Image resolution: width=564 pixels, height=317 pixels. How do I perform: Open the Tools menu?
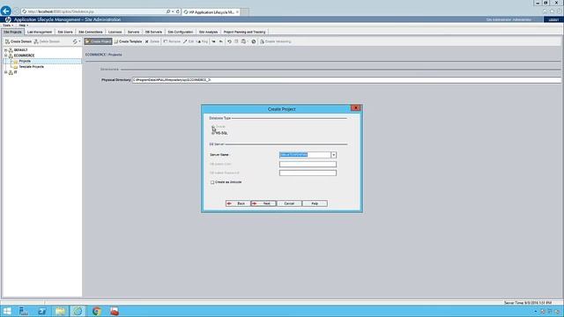pos(8,26)
